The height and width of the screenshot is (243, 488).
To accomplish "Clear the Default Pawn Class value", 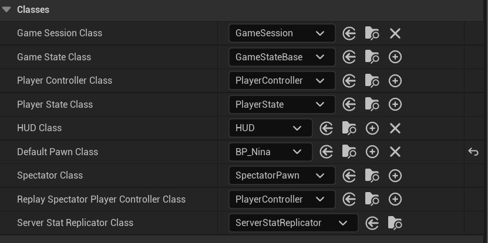I will pyautogui.click(x=395, y=152).
